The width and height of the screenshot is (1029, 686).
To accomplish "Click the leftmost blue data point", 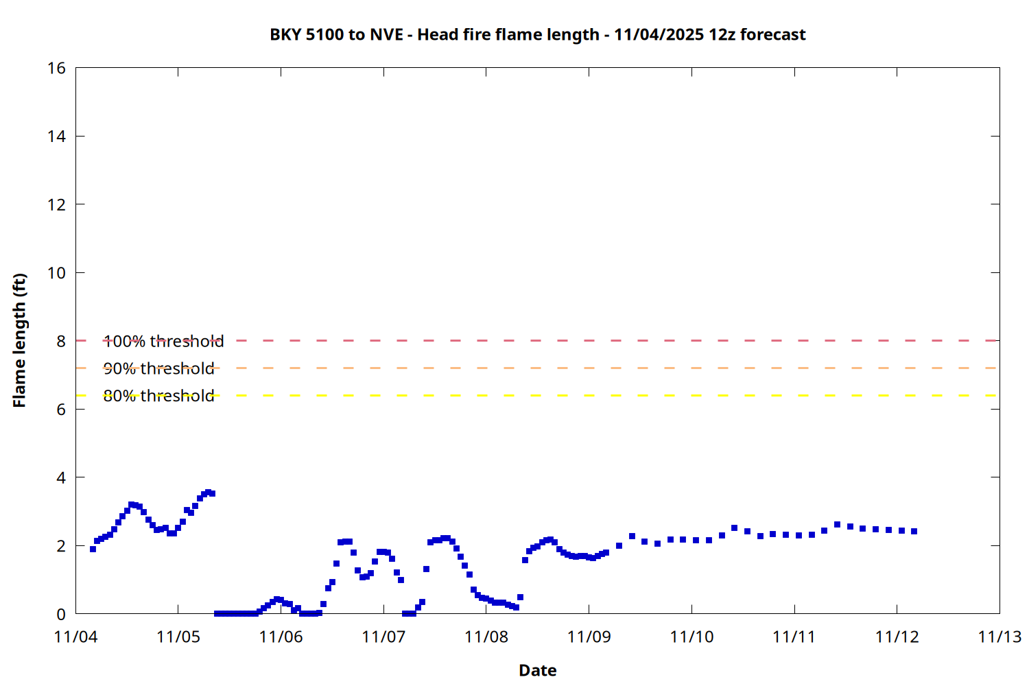I will coord(93,549).
